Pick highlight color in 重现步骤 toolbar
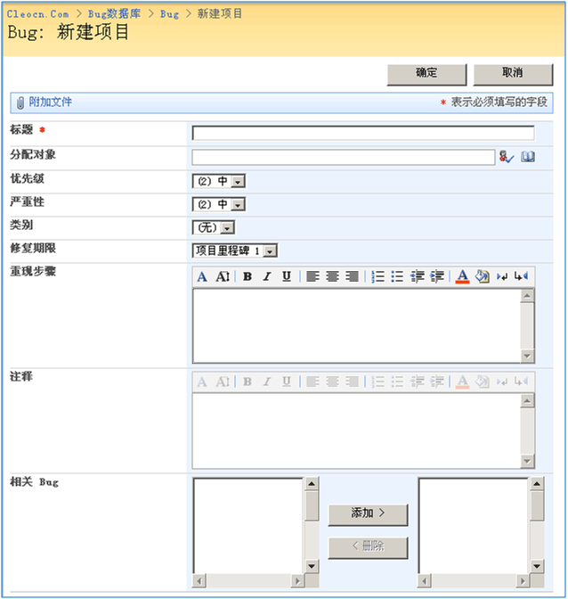The width and height of the screenshot is (568, 599). 483,276
